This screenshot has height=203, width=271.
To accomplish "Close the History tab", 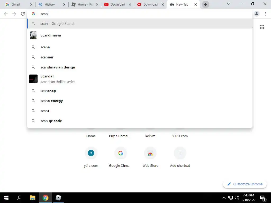I will coord(64,5).
